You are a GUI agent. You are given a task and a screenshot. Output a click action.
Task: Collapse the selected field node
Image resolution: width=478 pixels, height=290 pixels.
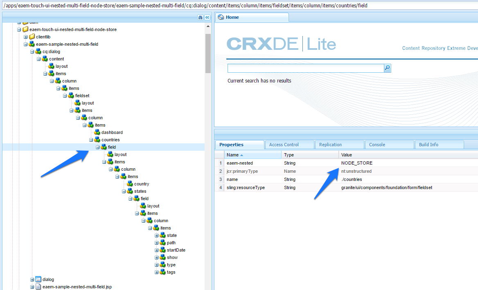[x=97, y=147]
